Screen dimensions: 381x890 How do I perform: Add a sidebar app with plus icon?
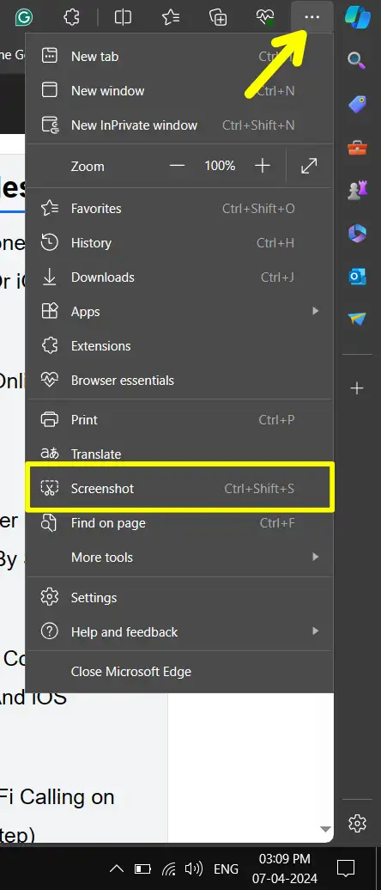(x=357, y=389)
